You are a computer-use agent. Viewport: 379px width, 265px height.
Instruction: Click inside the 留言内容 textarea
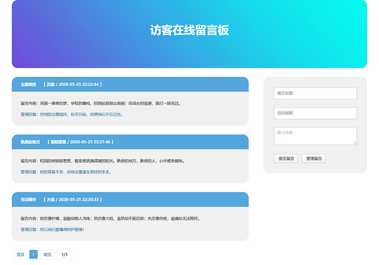coord(315,136)
